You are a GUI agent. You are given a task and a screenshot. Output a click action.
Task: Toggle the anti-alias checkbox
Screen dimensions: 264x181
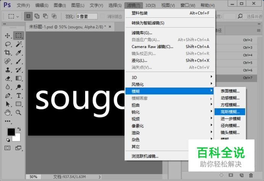[102, 16]
